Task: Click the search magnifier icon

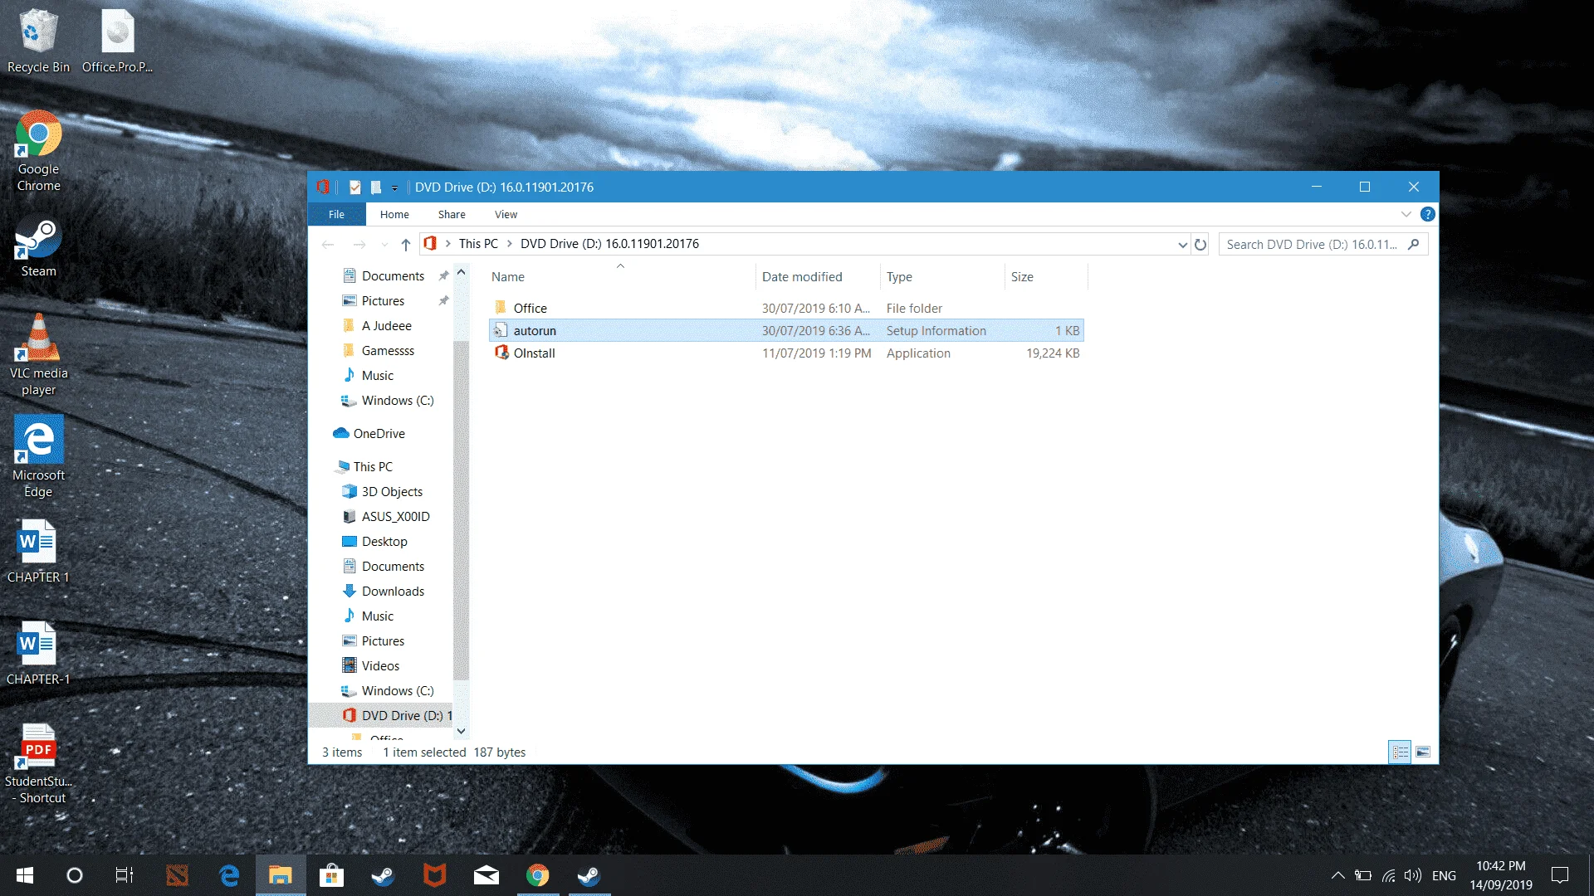Action: (1414, 245)
